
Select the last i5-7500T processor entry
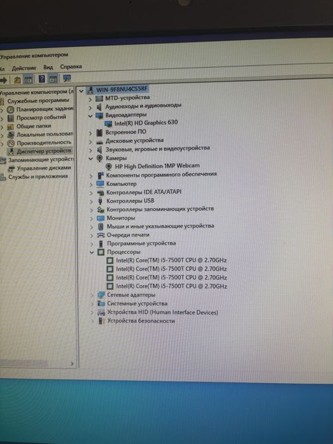click(x=171, y=286)
